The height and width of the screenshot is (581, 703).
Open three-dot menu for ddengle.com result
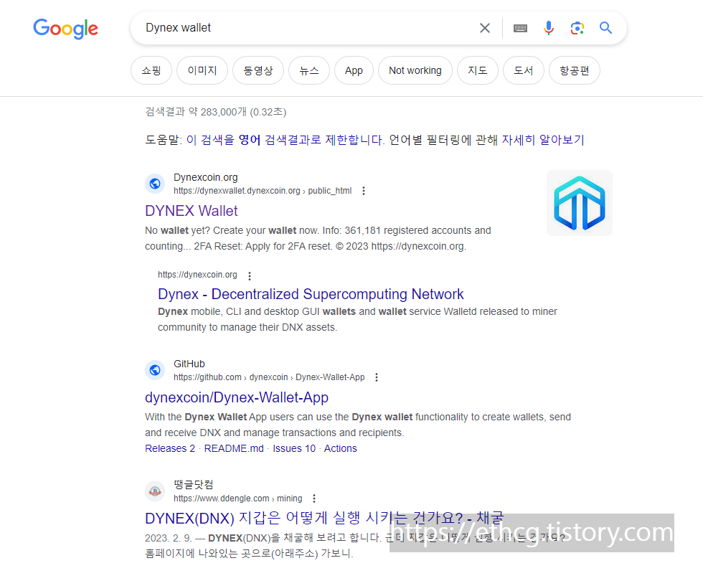pos(314,499)
